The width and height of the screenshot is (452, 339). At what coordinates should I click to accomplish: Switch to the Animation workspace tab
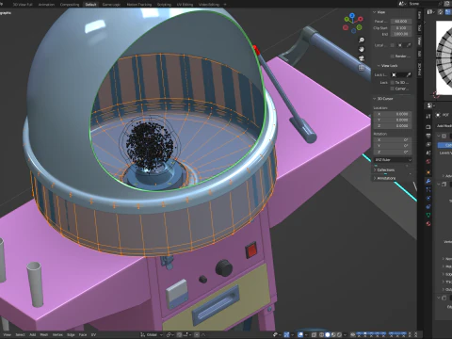46,5
